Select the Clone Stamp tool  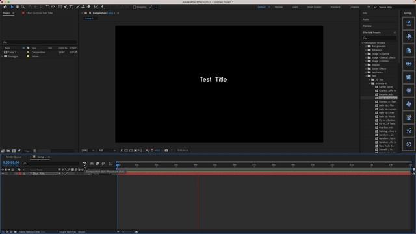[x=83, y=7]
